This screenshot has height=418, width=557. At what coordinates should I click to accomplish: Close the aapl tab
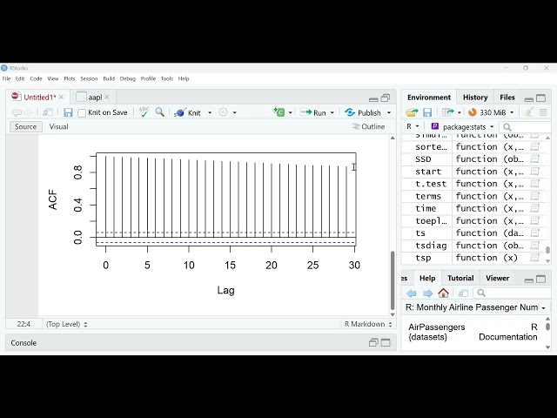coord(107,97)
